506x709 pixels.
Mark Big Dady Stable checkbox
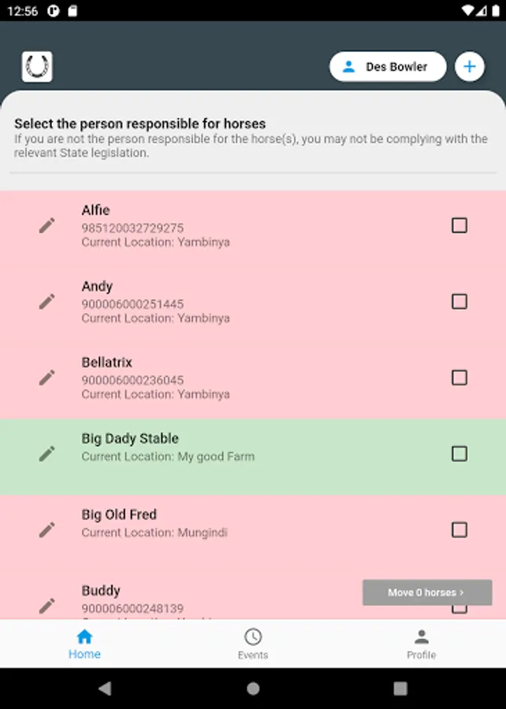coord(459,454)
